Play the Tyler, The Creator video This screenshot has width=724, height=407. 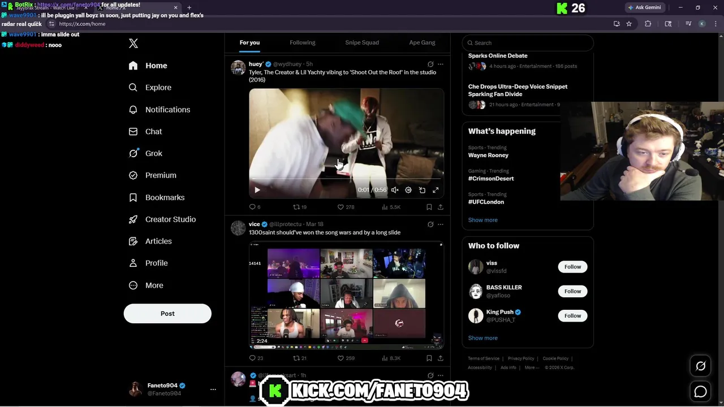[257, 190]
